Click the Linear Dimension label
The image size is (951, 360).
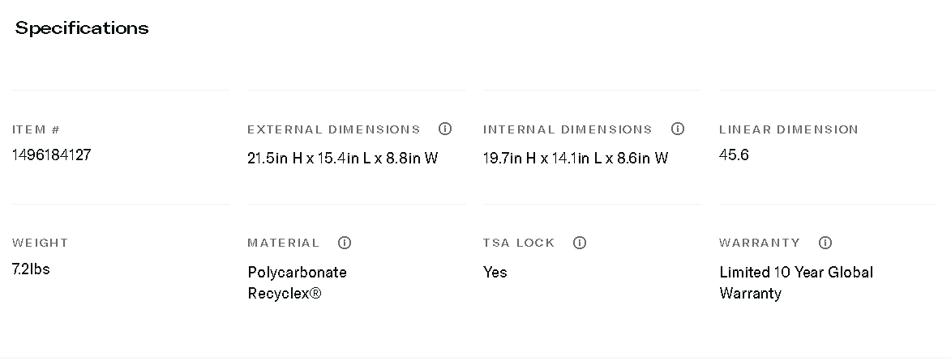pos(788,129)
